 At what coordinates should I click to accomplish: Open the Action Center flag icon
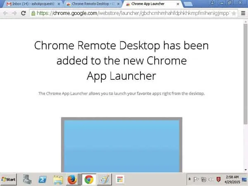pyautogui.click(x=196, y=179)
